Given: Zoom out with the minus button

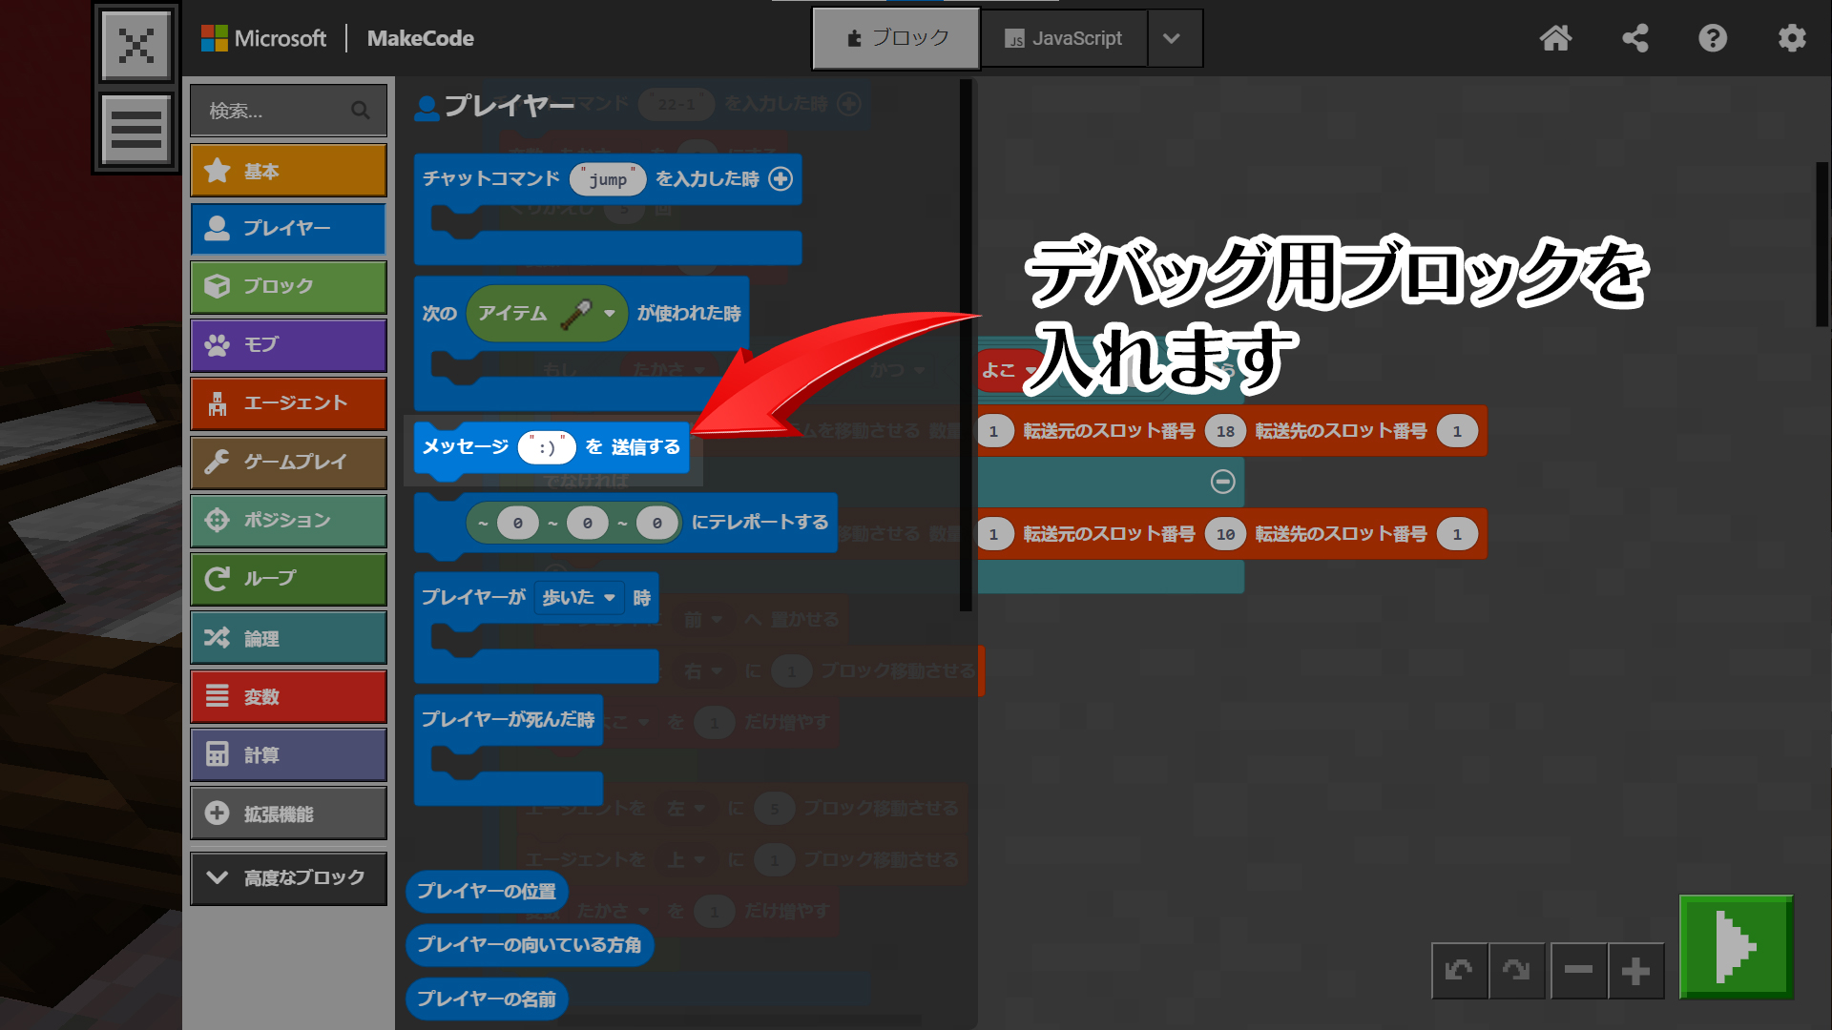Looking at the screenshot, I should tap(1578, 971).
